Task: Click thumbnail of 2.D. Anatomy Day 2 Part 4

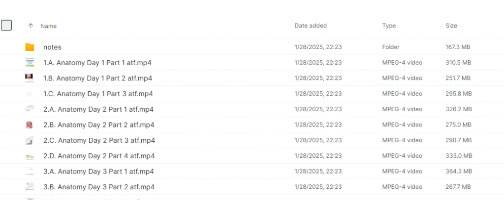Action: point(30,156)
